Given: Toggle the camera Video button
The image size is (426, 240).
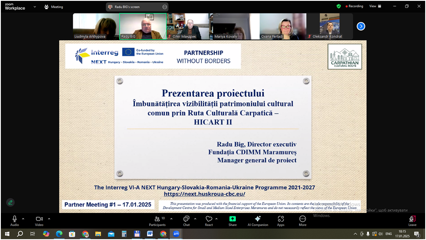Looking at the screenshot, I should point(39,220).
